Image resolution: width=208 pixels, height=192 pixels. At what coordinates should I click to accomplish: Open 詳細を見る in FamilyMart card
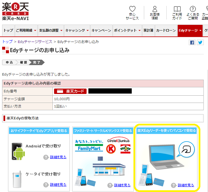click(122, 185)
